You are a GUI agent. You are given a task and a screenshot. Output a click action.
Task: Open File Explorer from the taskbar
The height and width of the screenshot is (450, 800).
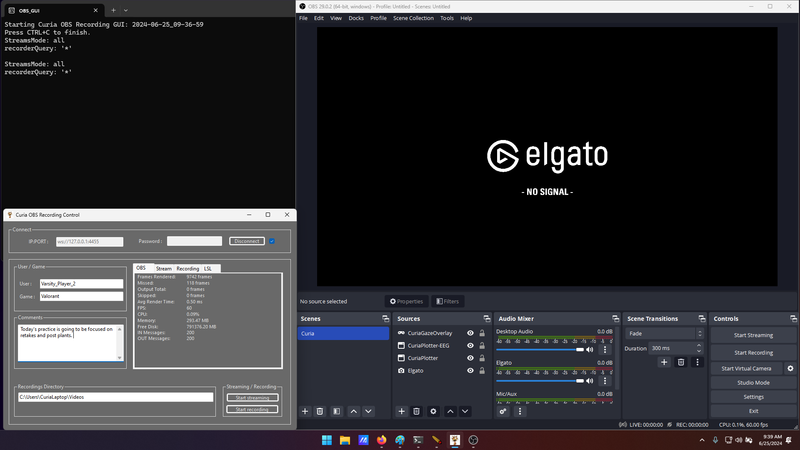click(345, 440)
